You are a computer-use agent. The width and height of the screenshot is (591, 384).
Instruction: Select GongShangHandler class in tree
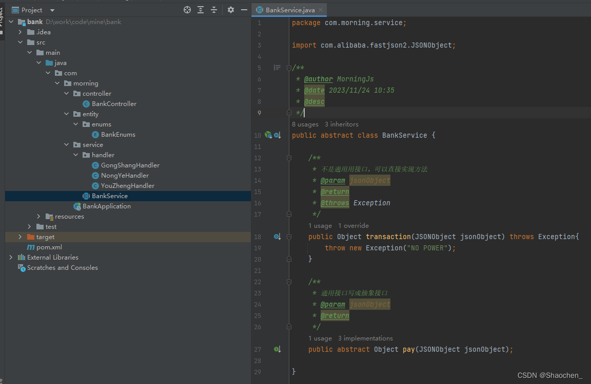coord(130,165)
